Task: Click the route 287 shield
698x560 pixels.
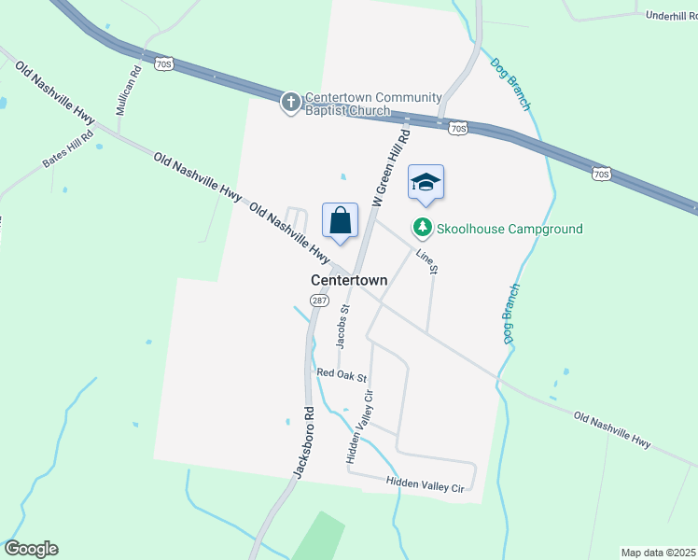Action: pos(320,301)
